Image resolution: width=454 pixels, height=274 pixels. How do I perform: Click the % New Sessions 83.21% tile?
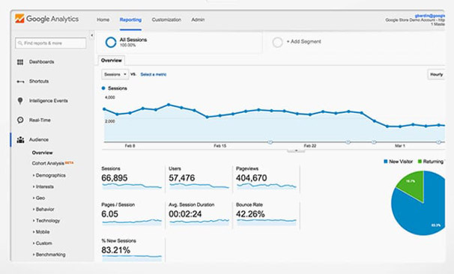coord(132,250)
